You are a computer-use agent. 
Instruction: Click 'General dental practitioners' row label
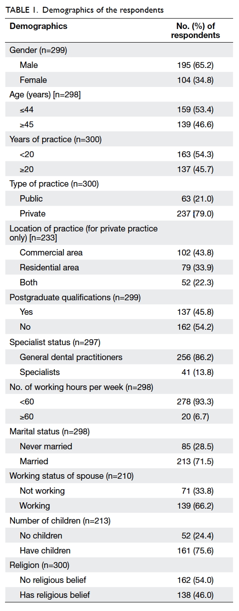pos(71,357)
